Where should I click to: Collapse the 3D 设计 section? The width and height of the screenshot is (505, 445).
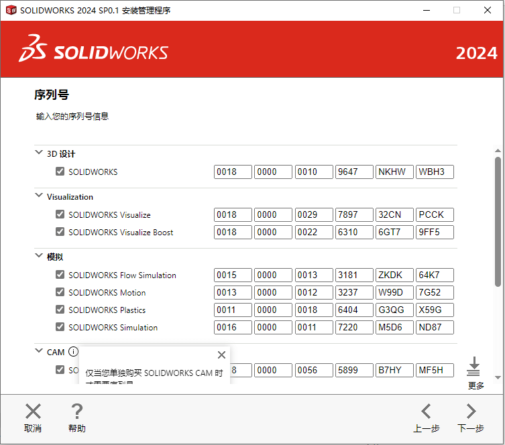pos(39,153)
